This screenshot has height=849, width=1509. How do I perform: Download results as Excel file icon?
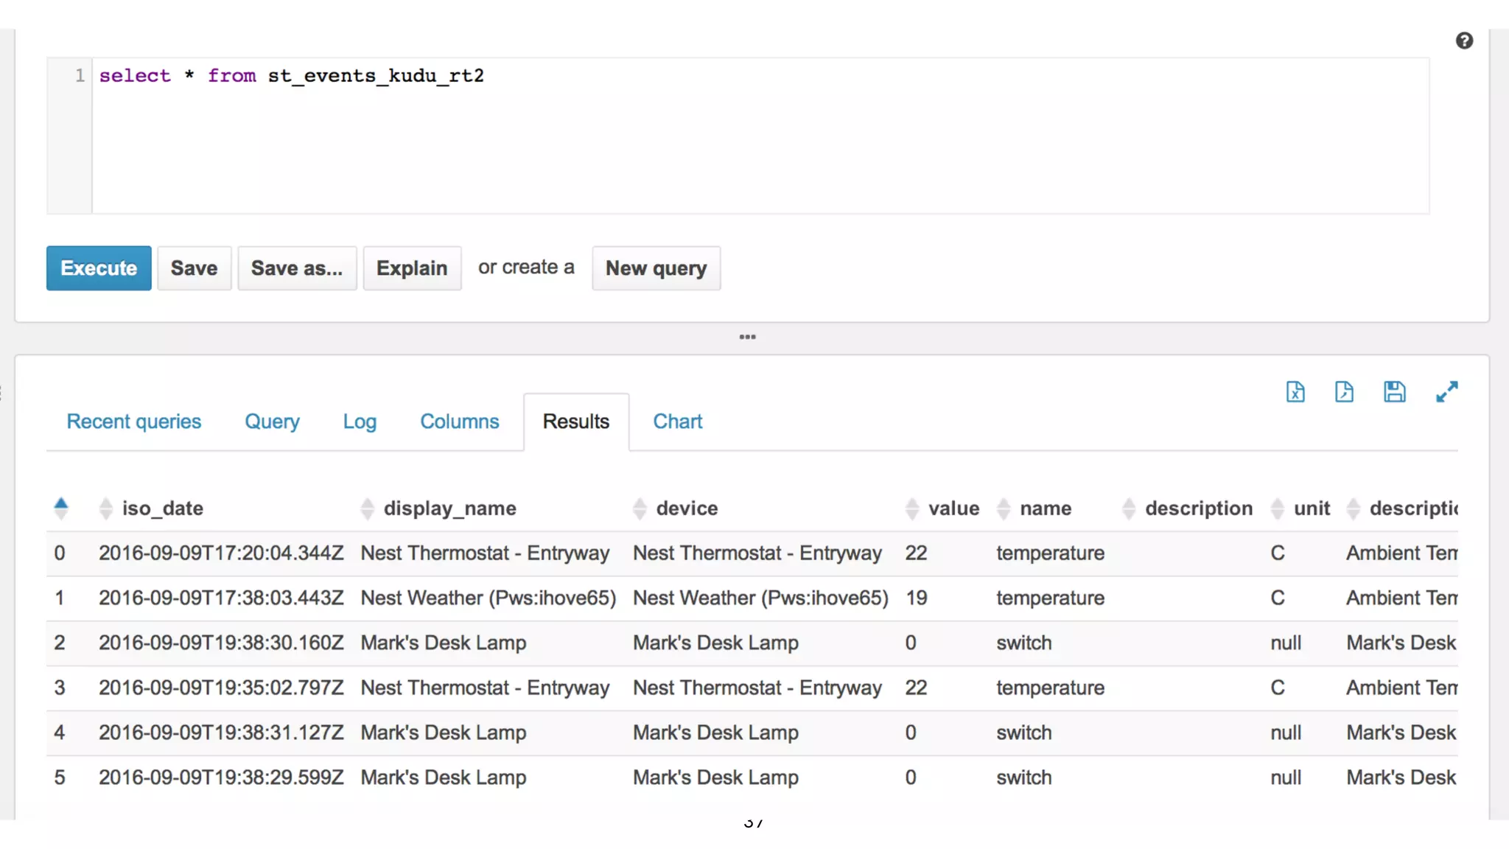(1295, 392)
